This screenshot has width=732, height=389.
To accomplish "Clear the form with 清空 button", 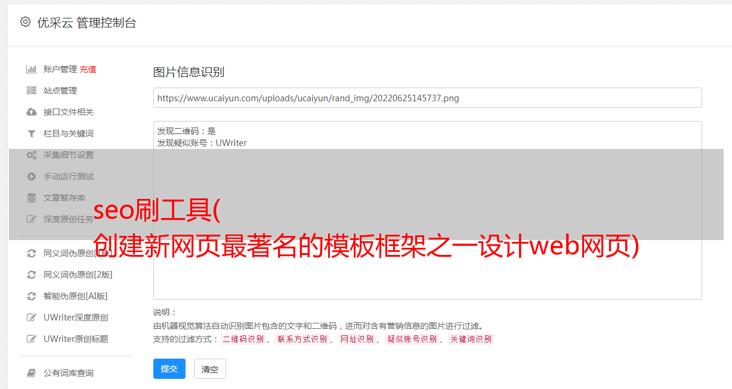I will 210,369.
